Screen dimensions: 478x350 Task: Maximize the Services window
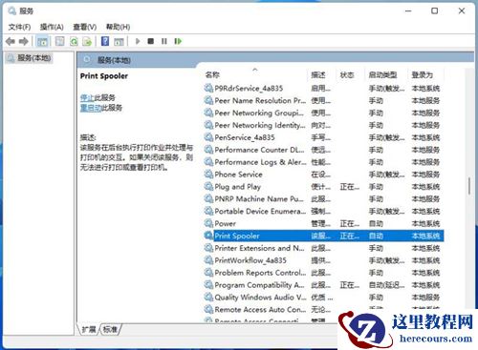[434, 11]
